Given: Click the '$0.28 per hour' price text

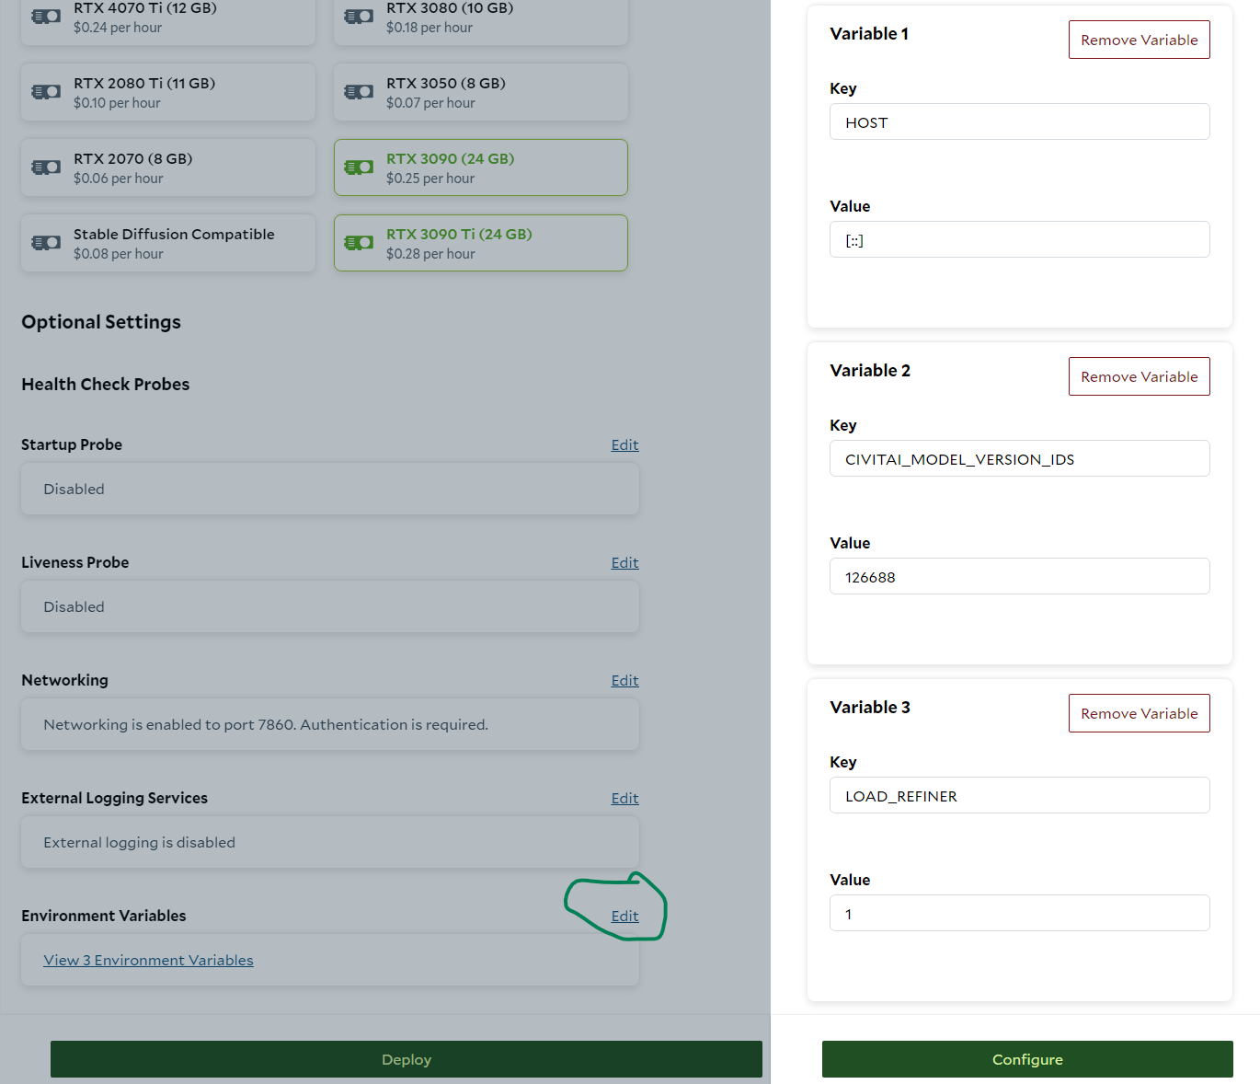Looking at the screenshot, I should (430, 254).
